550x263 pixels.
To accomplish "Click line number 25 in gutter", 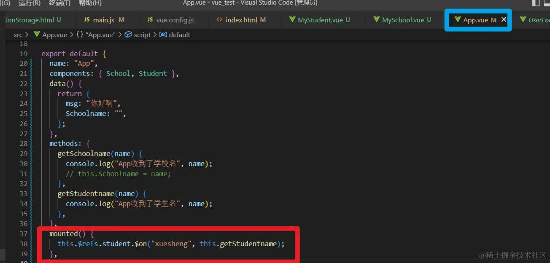I will [x=24, y=113].
